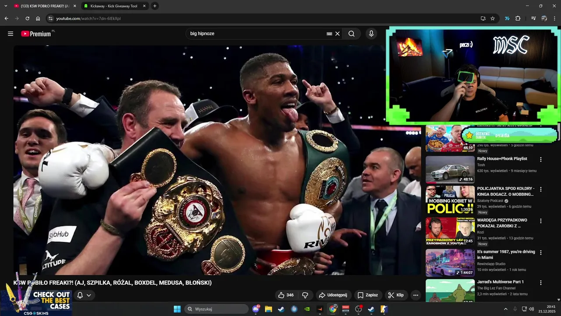
Task: Open a new browser tab
Action: point(155,6)
